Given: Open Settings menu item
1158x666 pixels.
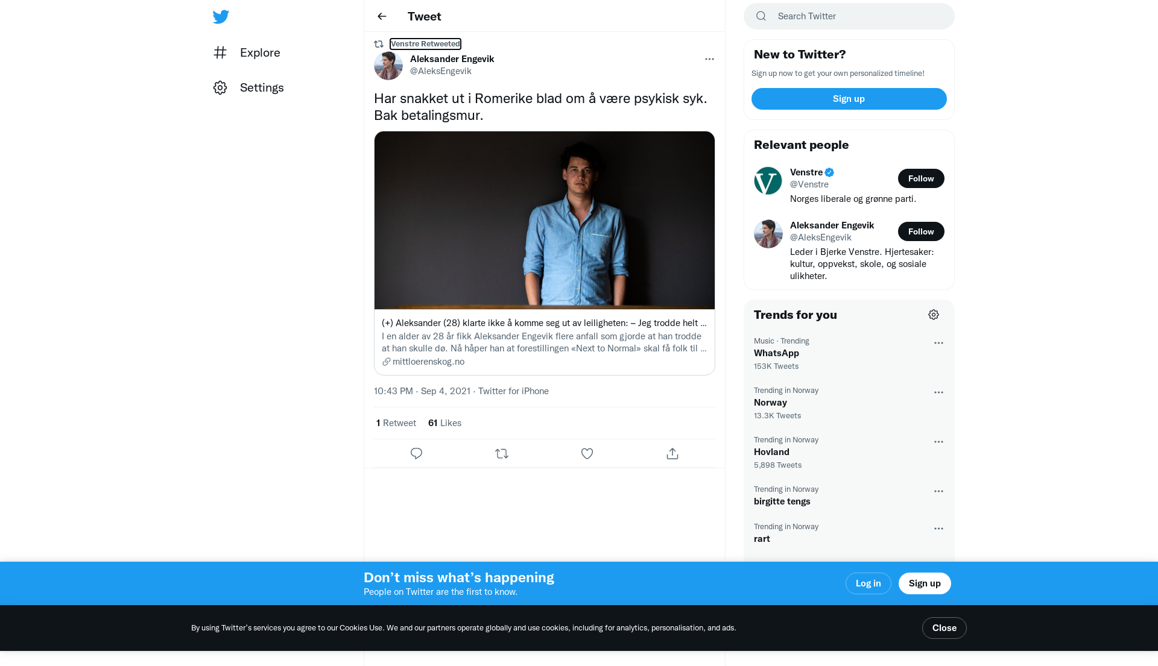Looking at the screenshot, I should point(248,87).
